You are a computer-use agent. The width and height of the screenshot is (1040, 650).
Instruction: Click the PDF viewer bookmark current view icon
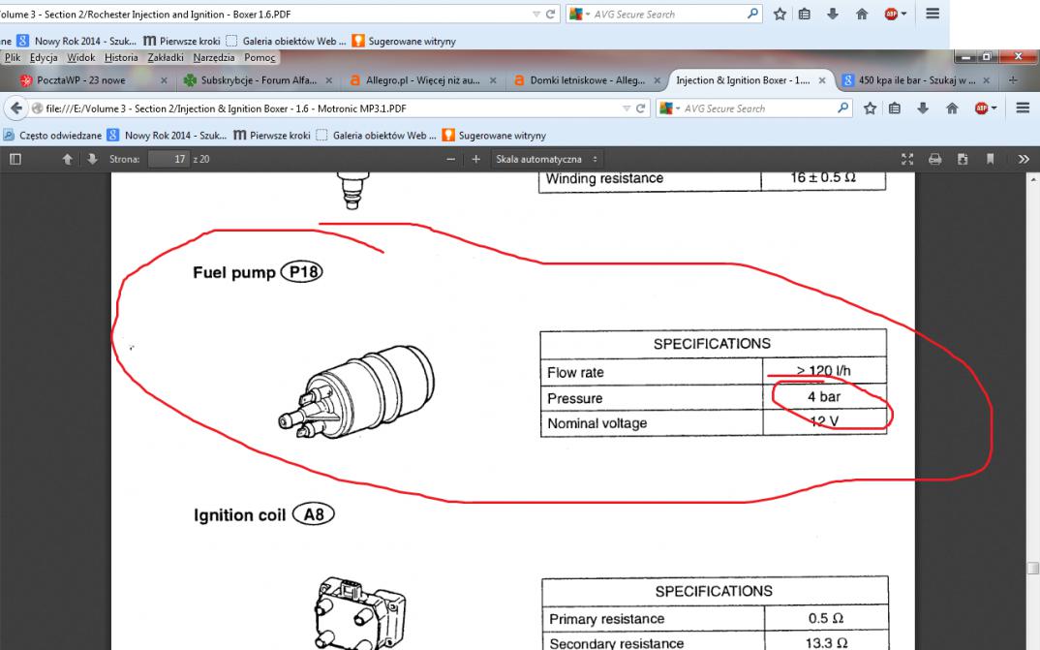point(991,159)
